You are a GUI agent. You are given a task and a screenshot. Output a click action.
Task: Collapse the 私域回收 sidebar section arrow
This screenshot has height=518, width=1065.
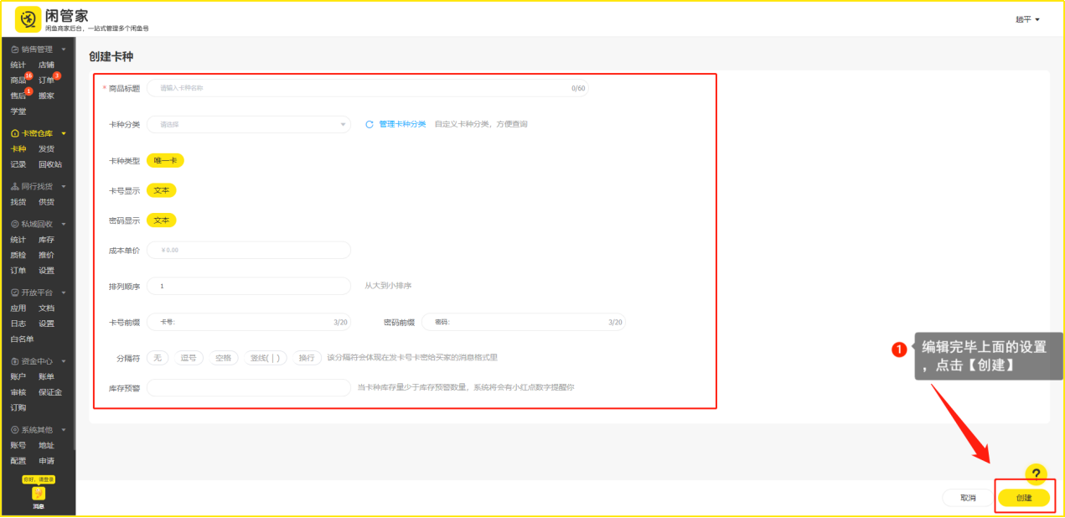pyautogui.click(x=64, y=225)
